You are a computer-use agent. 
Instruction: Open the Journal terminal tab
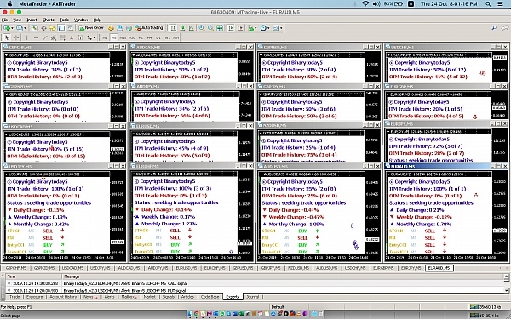coord(253,297)
